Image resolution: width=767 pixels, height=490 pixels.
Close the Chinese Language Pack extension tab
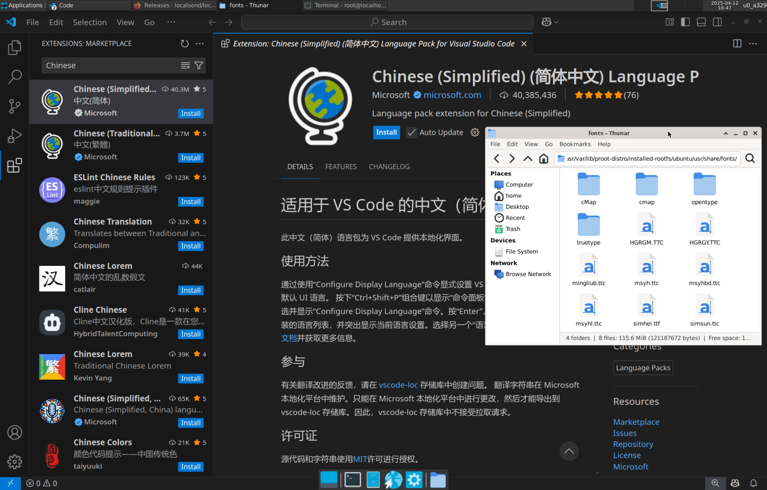pyautogui.click(x=524, y=44)
